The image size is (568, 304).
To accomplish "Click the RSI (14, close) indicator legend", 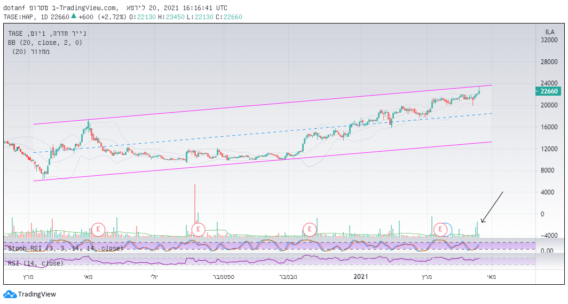I will (36, 263).
